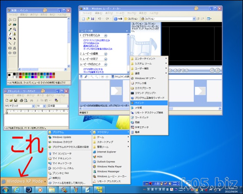Click ビデオ デバイスからの取り込み link
Viewport: 243px width, 194px height.
(x=97, y=40)
